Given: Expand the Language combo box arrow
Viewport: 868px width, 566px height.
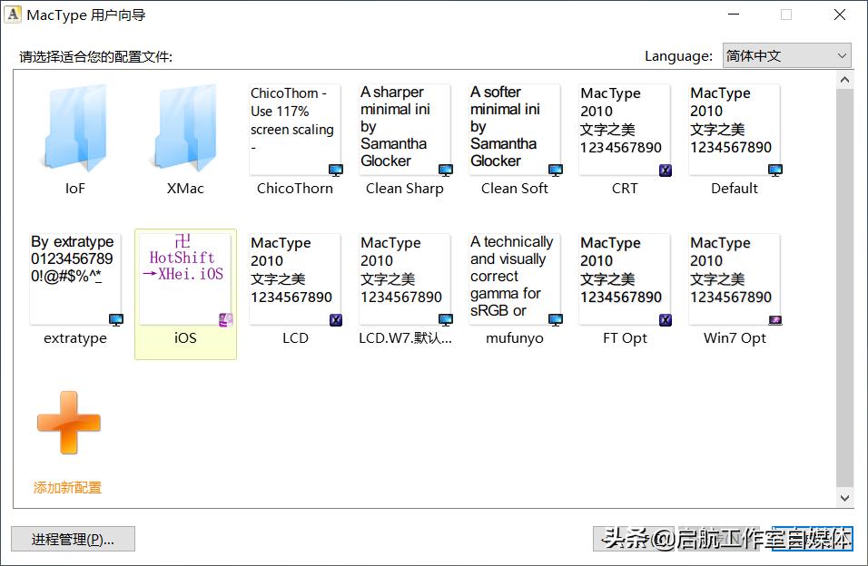Looking at the screenshot, I should 842,55.
